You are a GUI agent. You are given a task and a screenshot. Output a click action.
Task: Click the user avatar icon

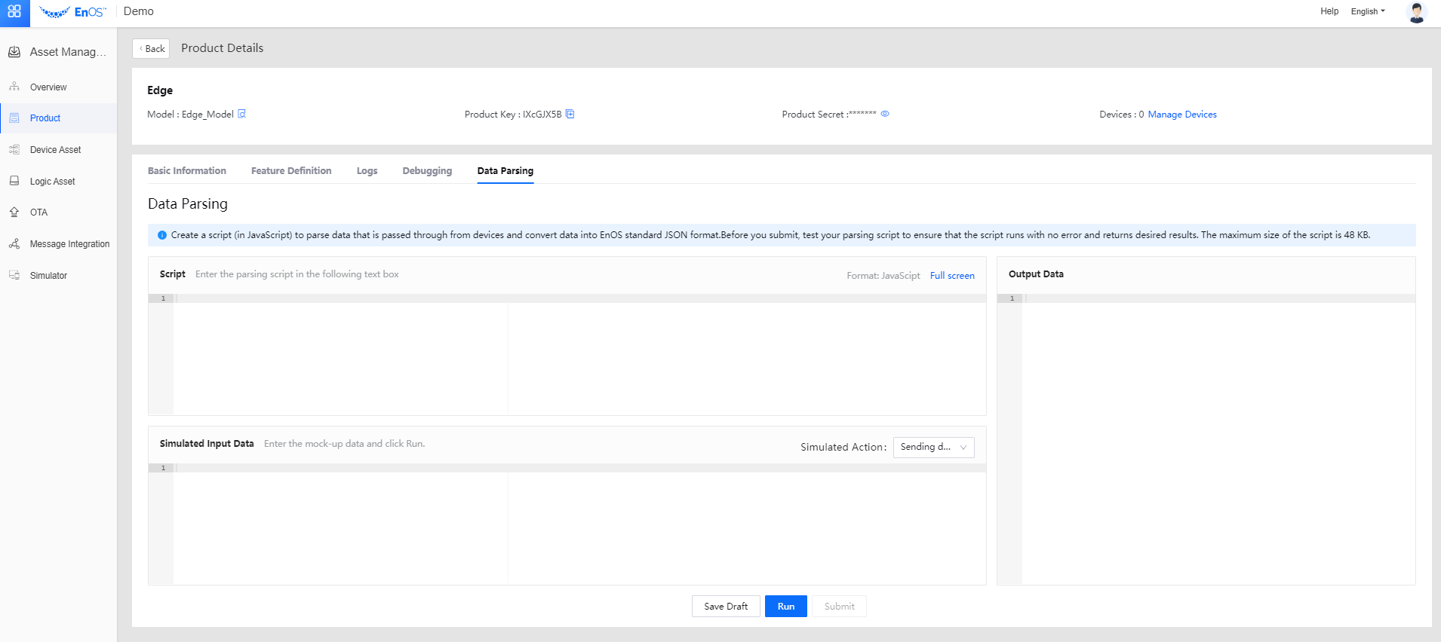coord(1416,12)
